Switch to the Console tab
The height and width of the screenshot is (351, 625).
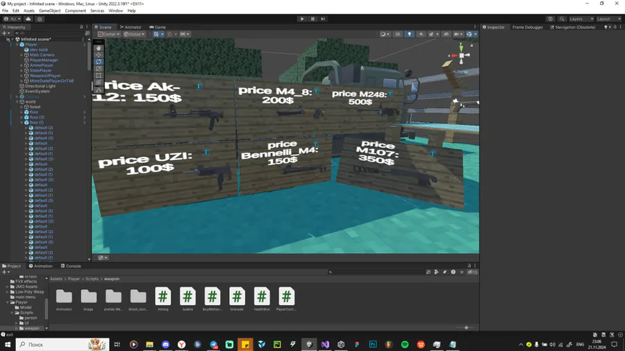pyautogui.click(x=71, y=266)
